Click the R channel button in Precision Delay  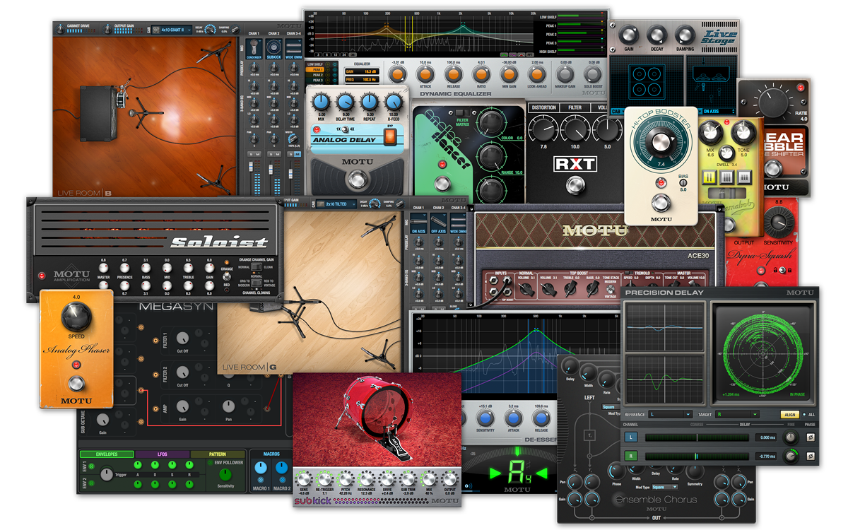632,457
